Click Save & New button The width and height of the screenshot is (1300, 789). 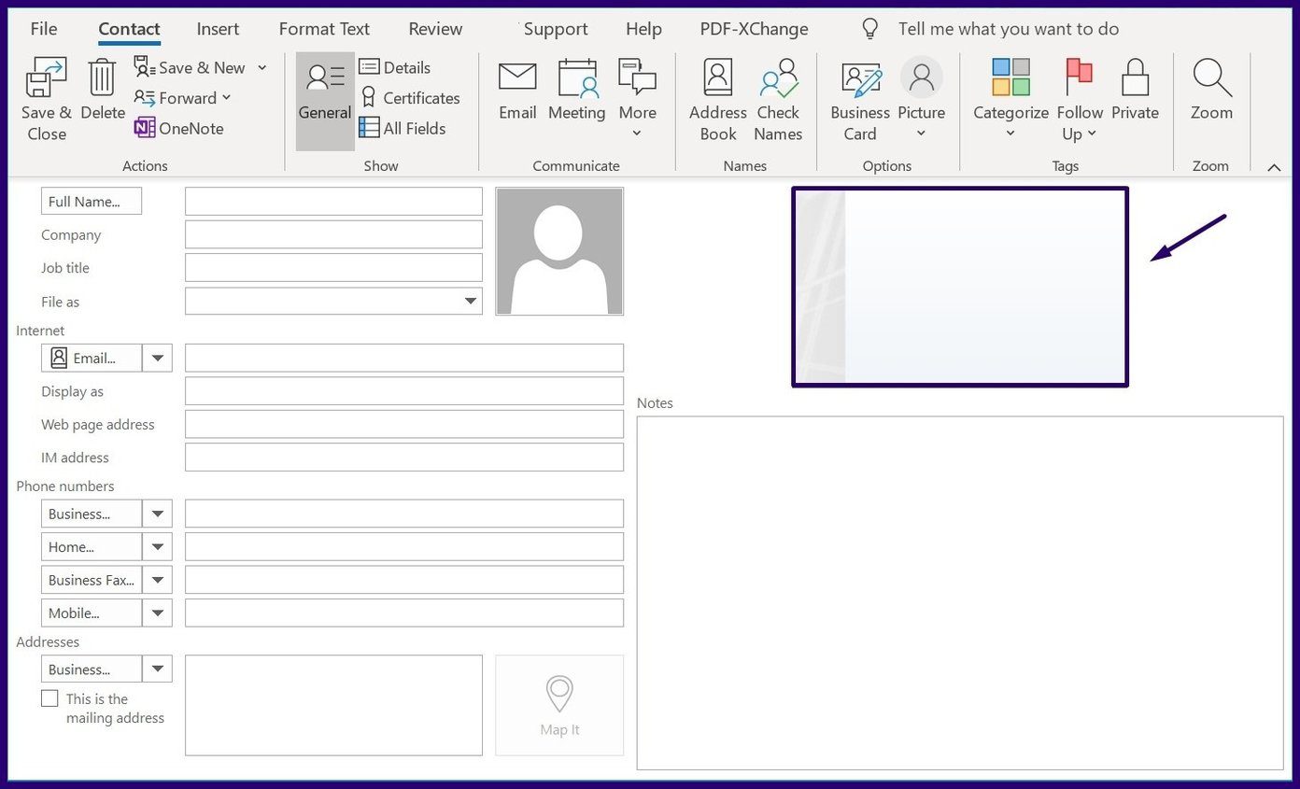pos(191,67)
